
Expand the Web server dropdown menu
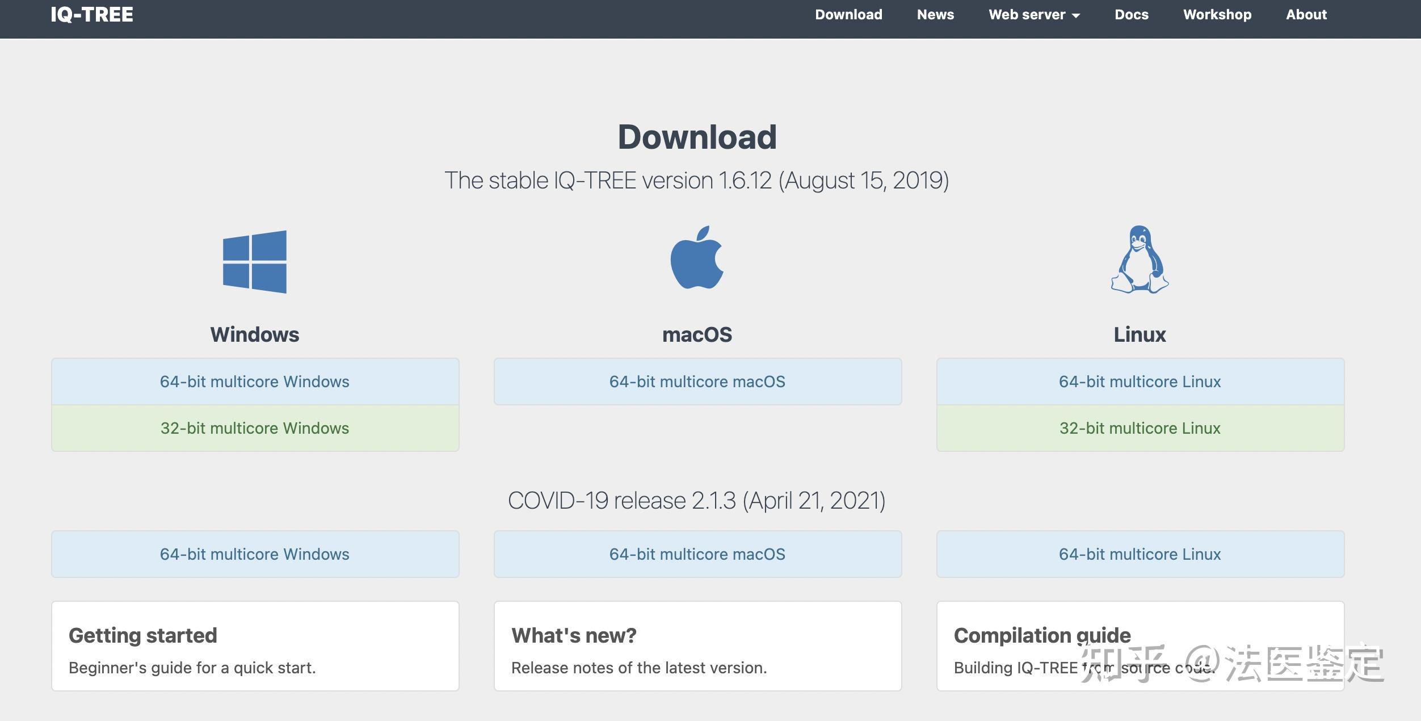coord(1034,15)
